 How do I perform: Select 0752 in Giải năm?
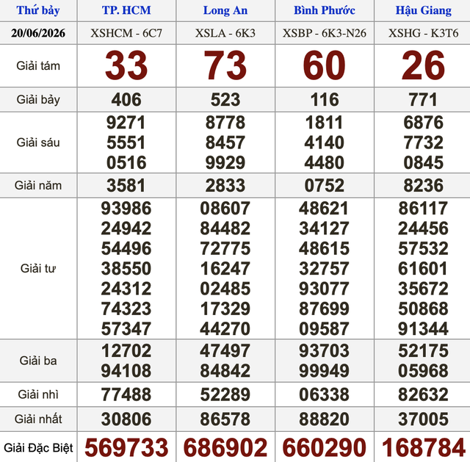(x=325, y=186)
